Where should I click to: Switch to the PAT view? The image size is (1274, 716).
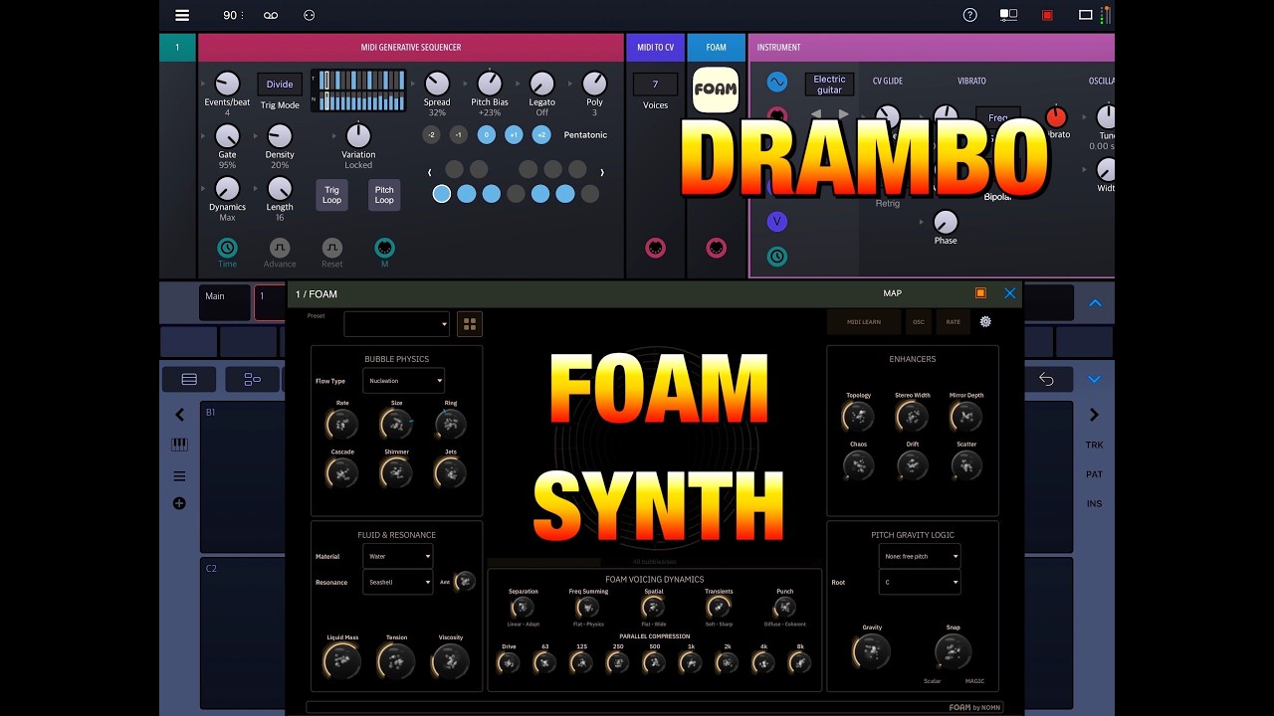(x=1094, y=474)
